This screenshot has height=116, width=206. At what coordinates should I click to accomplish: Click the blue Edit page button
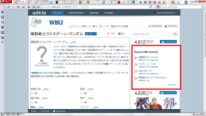tap(89, 34)
